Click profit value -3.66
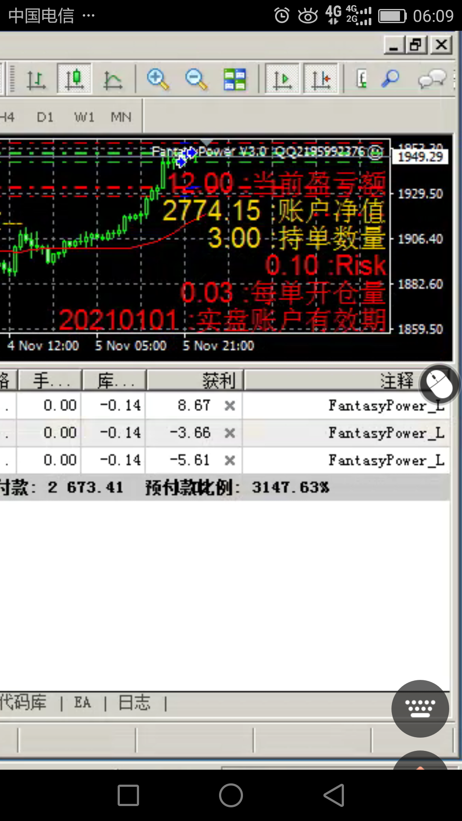 tap(190, 433)
